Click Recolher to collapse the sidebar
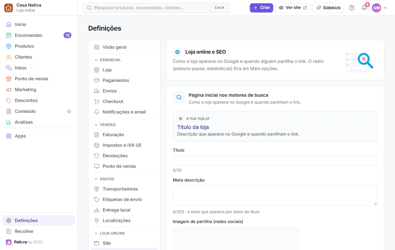The width and height of the screenshot is (395, 250). (x=39, y=231)
